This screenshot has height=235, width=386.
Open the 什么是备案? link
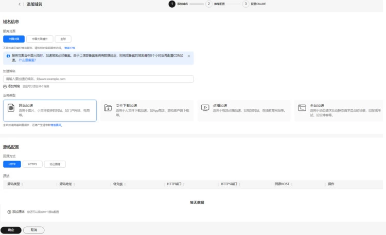(27, 60)
